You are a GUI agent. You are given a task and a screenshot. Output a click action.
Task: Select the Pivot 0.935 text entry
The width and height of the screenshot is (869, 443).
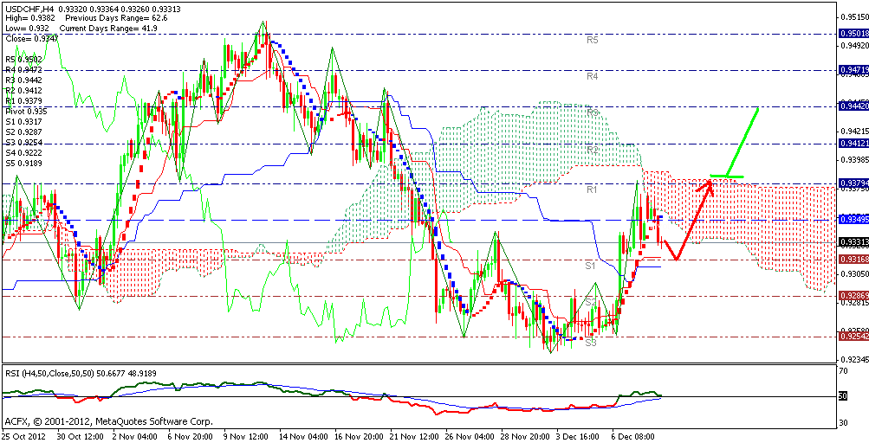click(25, 111)
